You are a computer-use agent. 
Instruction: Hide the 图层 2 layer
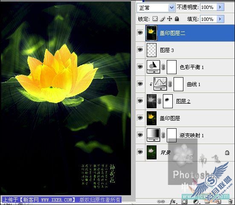click(140, 101)
